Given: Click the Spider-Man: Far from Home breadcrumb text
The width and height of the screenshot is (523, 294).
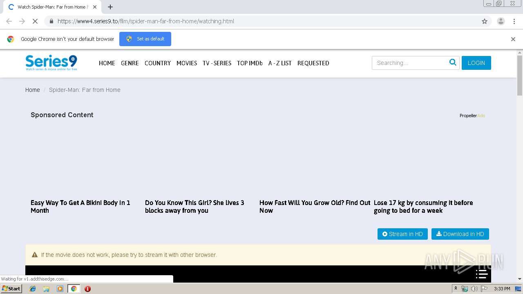Looking at the screenshot, I should click(85, 90).
